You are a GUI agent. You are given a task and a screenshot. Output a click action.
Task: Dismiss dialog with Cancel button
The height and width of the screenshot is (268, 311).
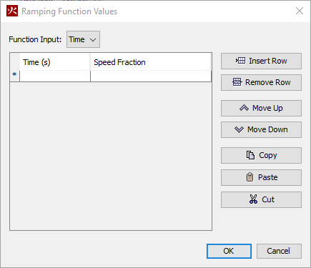[x=279, y=251]
